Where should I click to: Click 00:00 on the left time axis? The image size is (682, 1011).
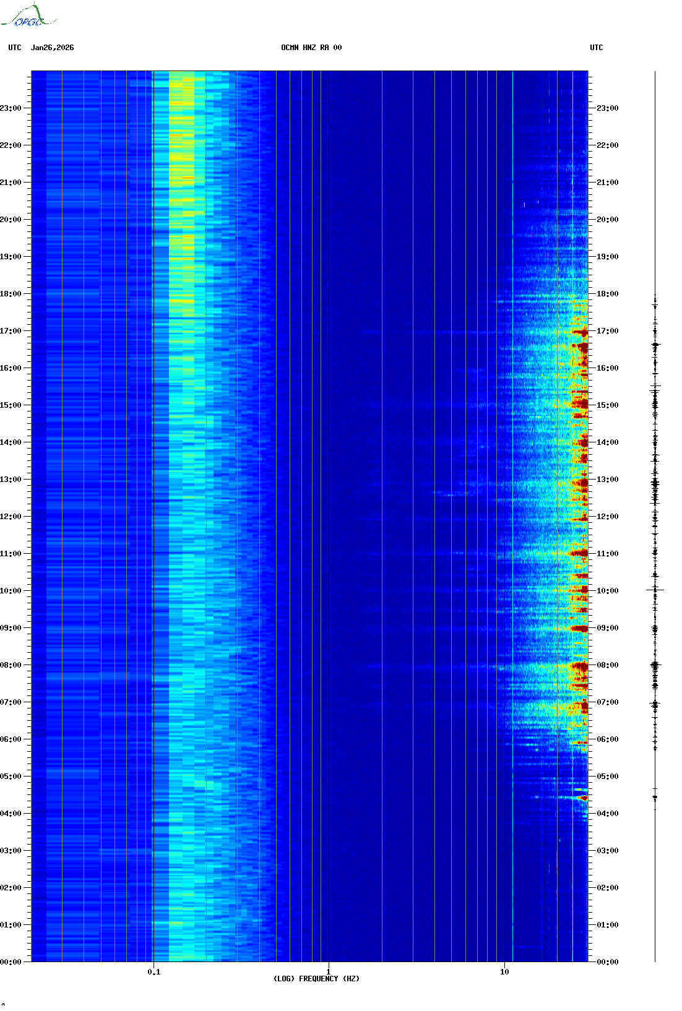point(11,962)
